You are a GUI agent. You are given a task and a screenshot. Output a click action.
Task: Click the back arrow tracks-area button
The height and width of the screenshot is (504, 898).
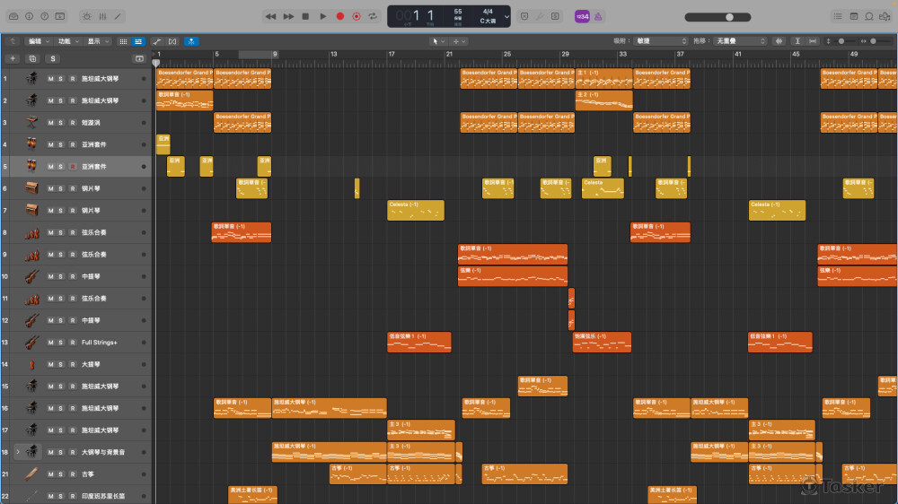13,41
